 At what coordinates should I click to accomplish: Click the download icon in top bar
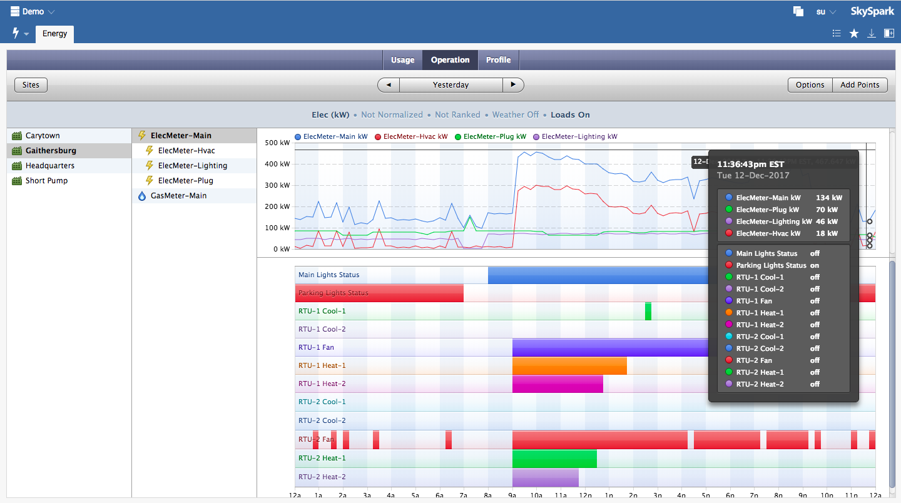871,34
